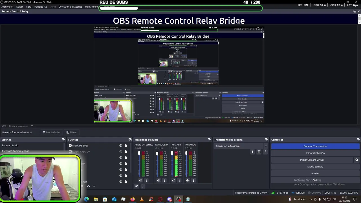
Task: Mute the Mic/Aux audio channel
Action: coord(173,180)
